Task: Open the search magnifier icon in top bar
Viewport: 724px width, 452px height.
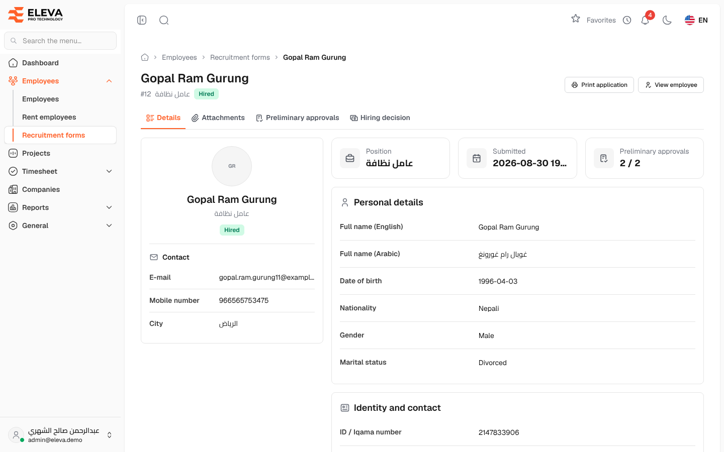Action: [x=164, y=20]
